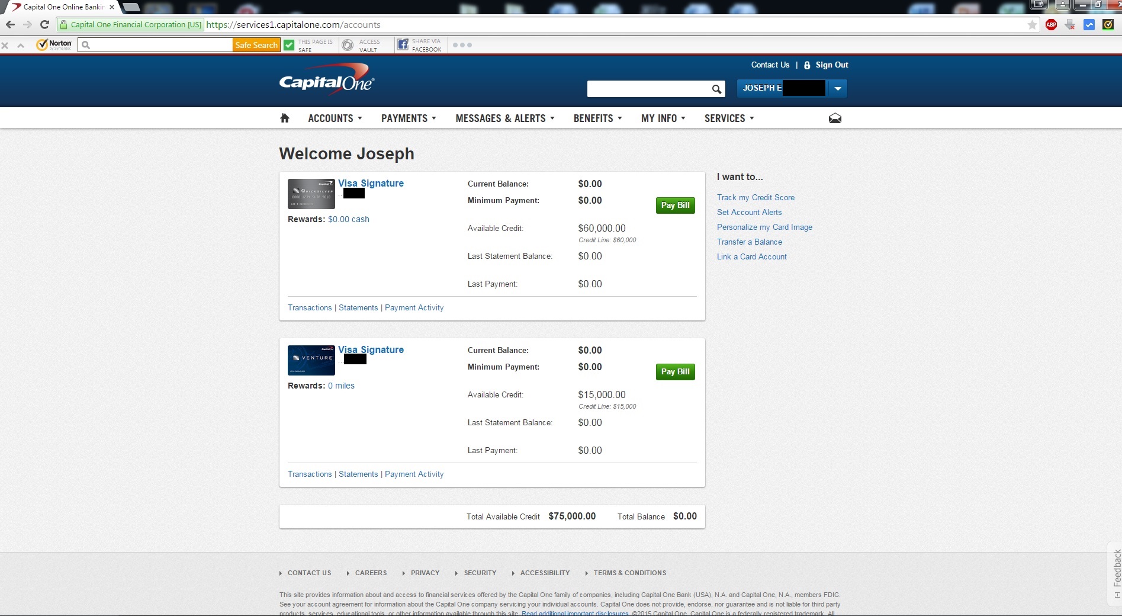
Task: Open Transactions for the Quicksilver card
Action: [x=310, y=308]
